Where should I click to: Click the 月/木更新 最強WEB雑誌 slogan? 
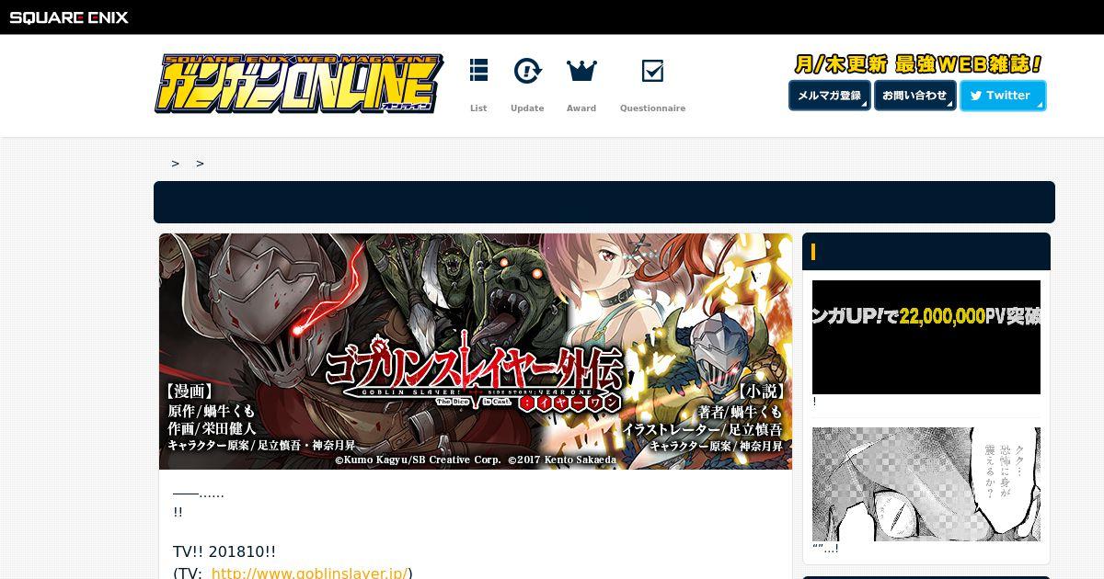(x=918, y=64)
